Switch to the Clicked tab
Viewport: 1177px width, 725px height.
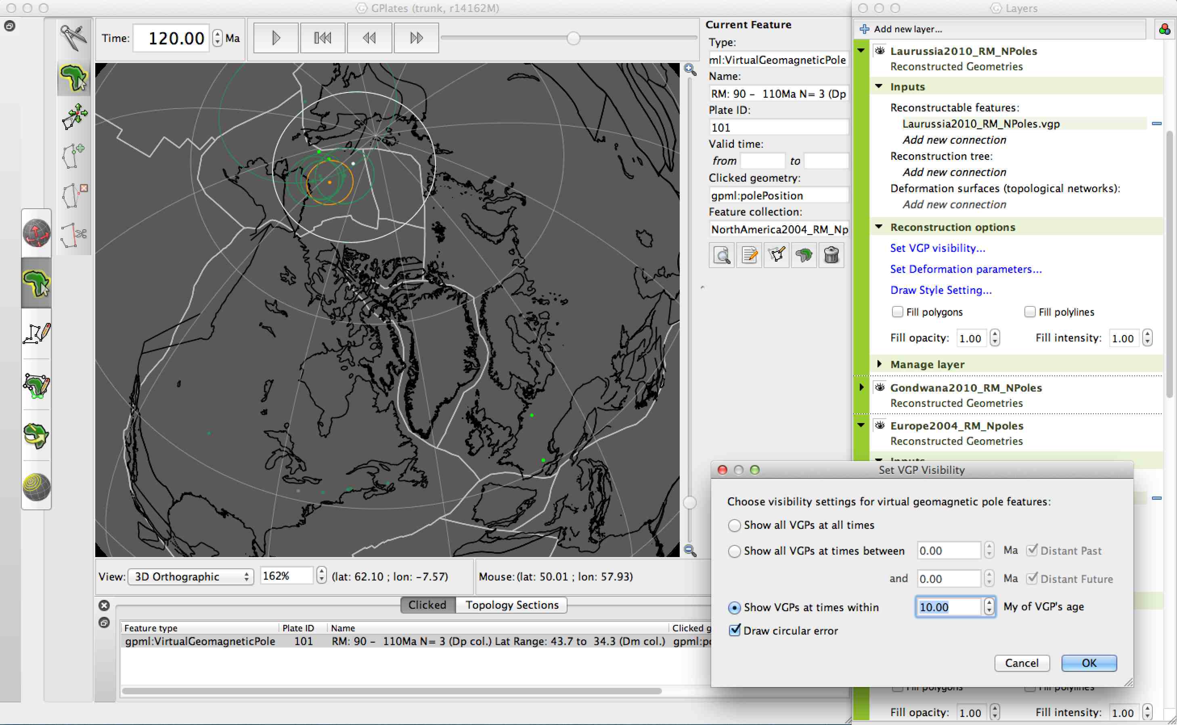pos(427,605)
